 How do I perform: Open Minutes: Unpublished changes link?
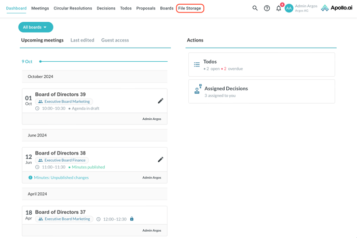click(x=61, y=177)
